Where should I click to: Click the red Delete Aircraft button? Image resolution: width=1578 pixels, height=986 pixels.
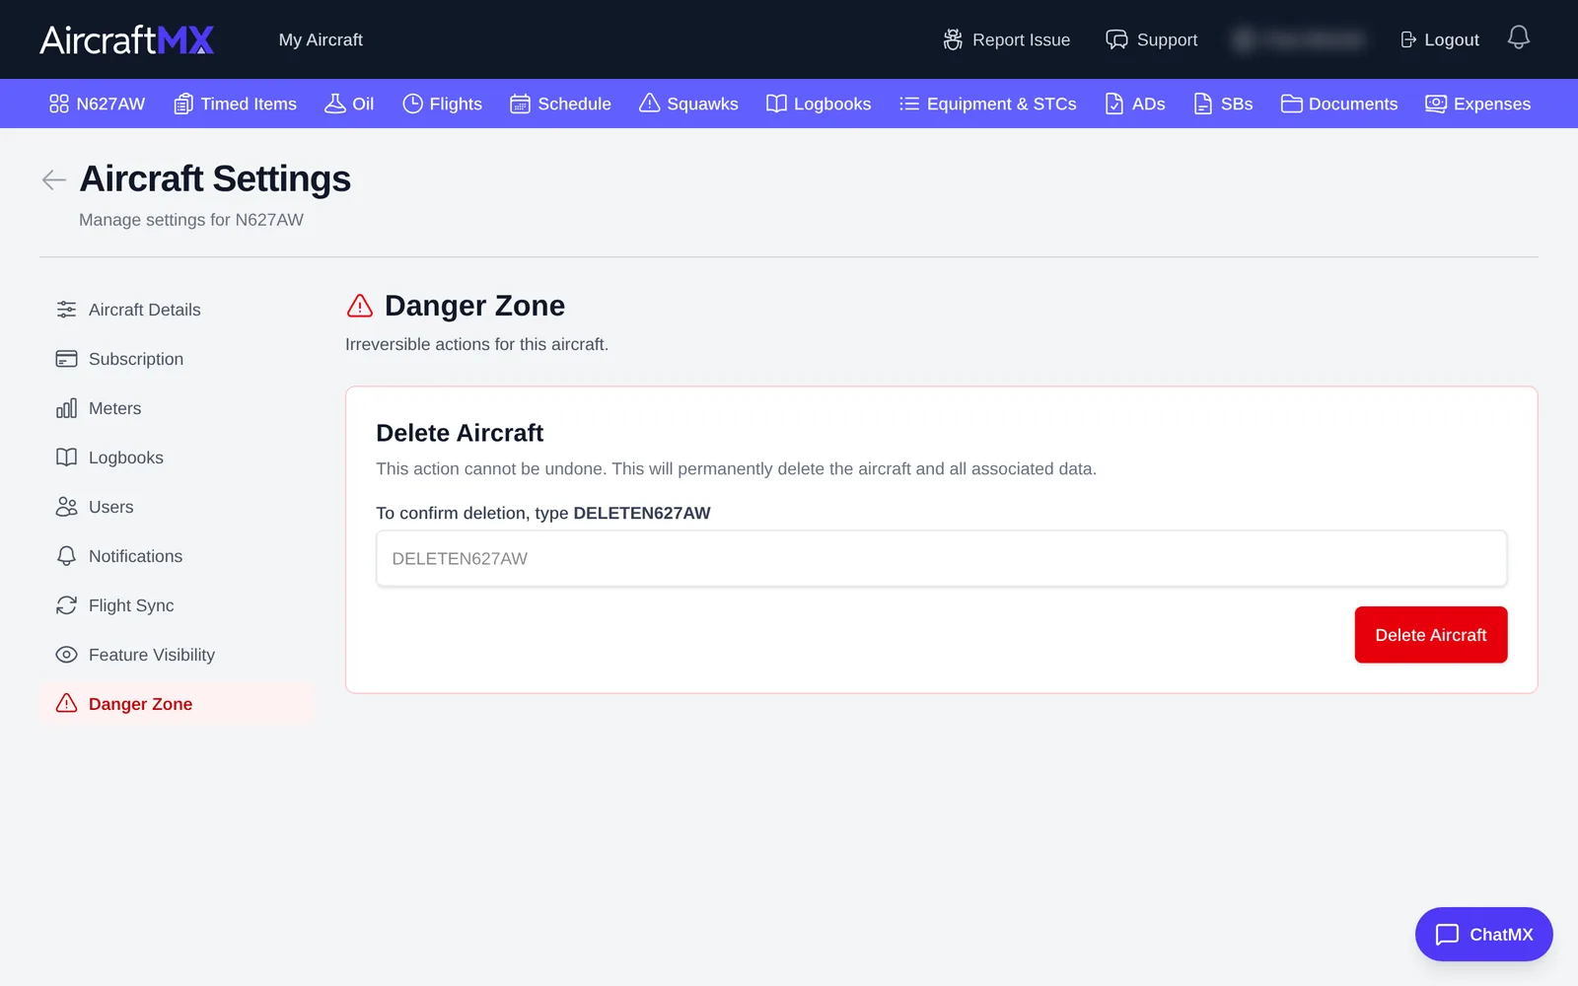pos(1431,635)
